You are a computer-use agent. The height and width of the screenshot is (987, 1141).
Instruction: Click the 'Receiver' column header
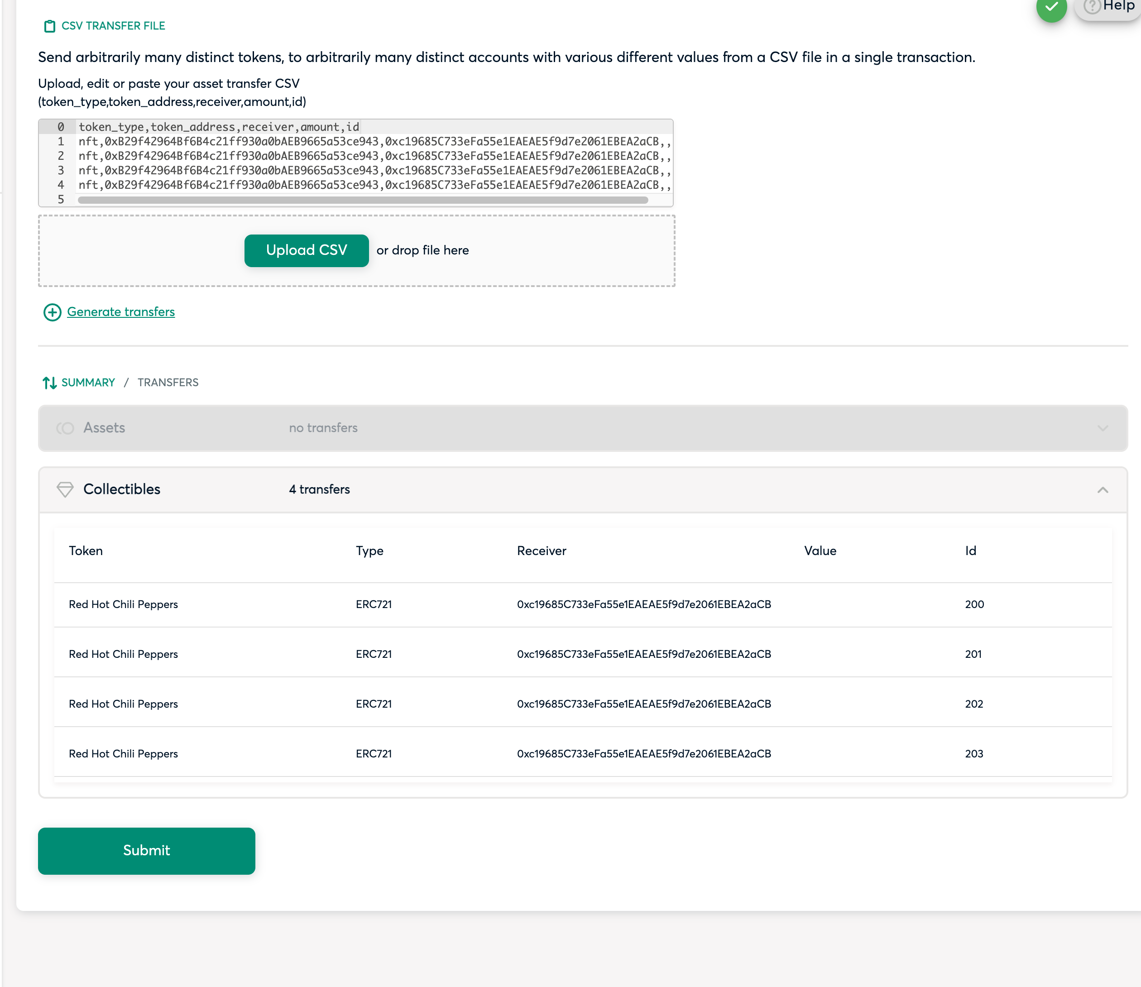tap(542, 551)
